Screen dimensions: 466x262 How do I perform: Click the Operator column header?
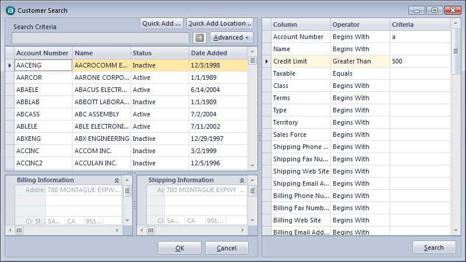coord(360,24)
